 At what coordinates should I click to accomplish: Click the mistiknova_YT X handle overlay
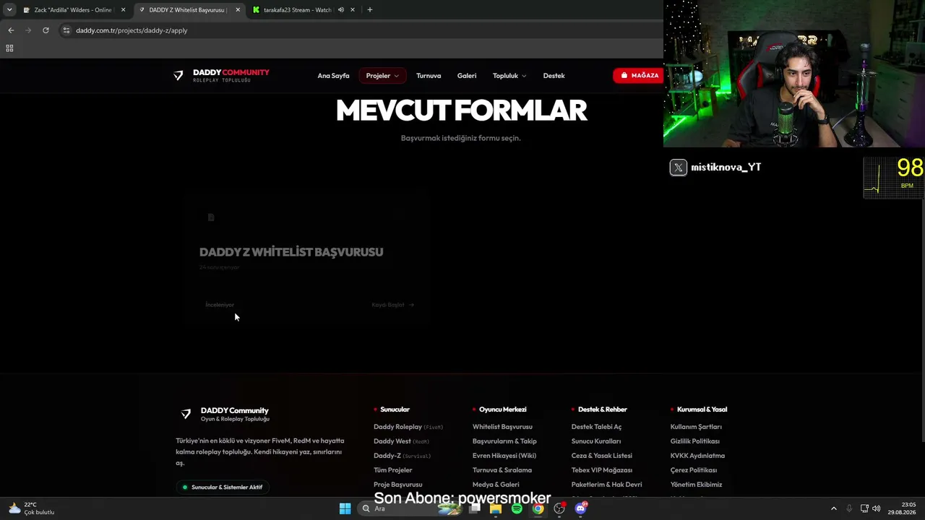click(x=715, y=168)
